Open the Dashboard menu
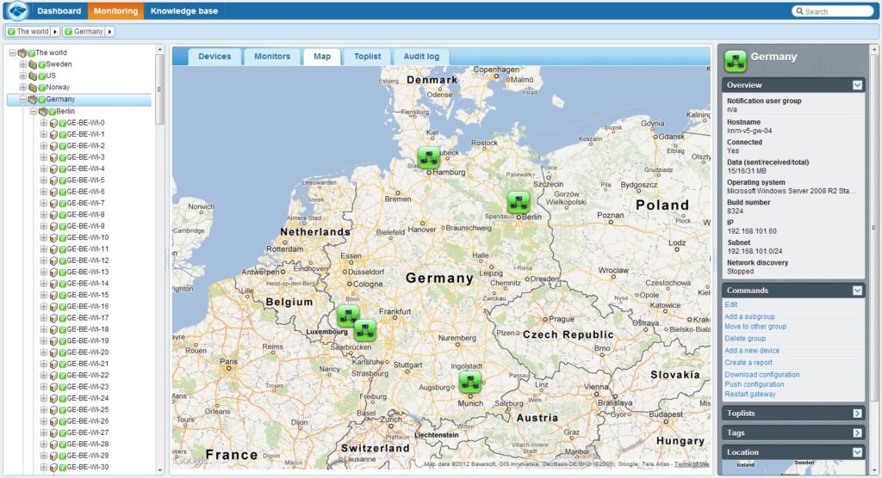 pos(59,10)
